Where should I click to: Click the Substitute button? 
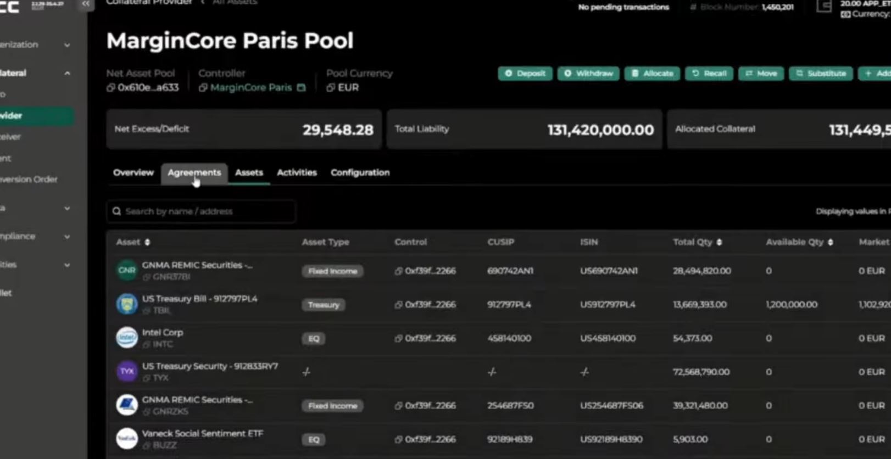[x=821, y=74]
